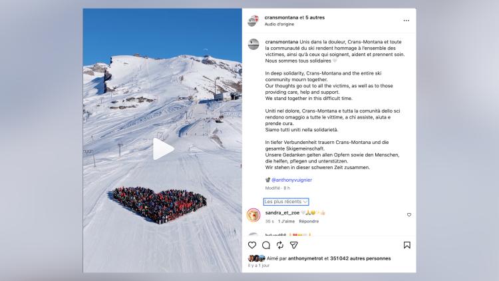Screen dimensions: 499x281
Task: Open cransmontana header profile picture
Action: tap(253, 21)
